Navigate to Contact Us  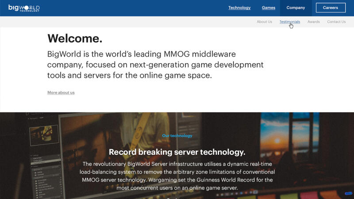336,22
